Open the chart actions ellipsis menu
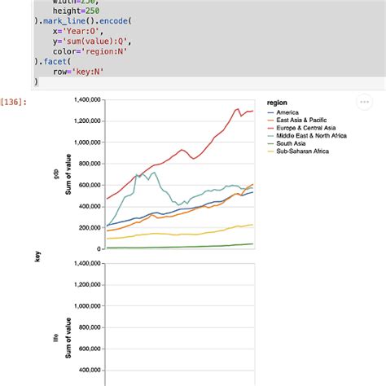This screenshot has height=386, width=386. point(364,102)
